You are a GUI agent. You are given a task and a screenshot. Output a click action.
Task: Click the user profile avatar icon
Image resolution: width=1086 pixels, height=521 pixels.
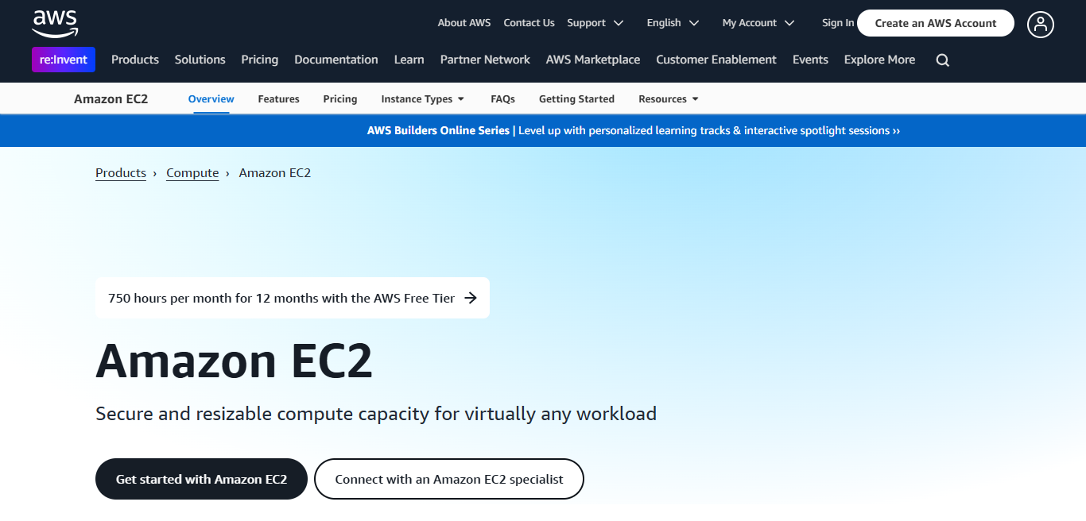[1041, 24]
